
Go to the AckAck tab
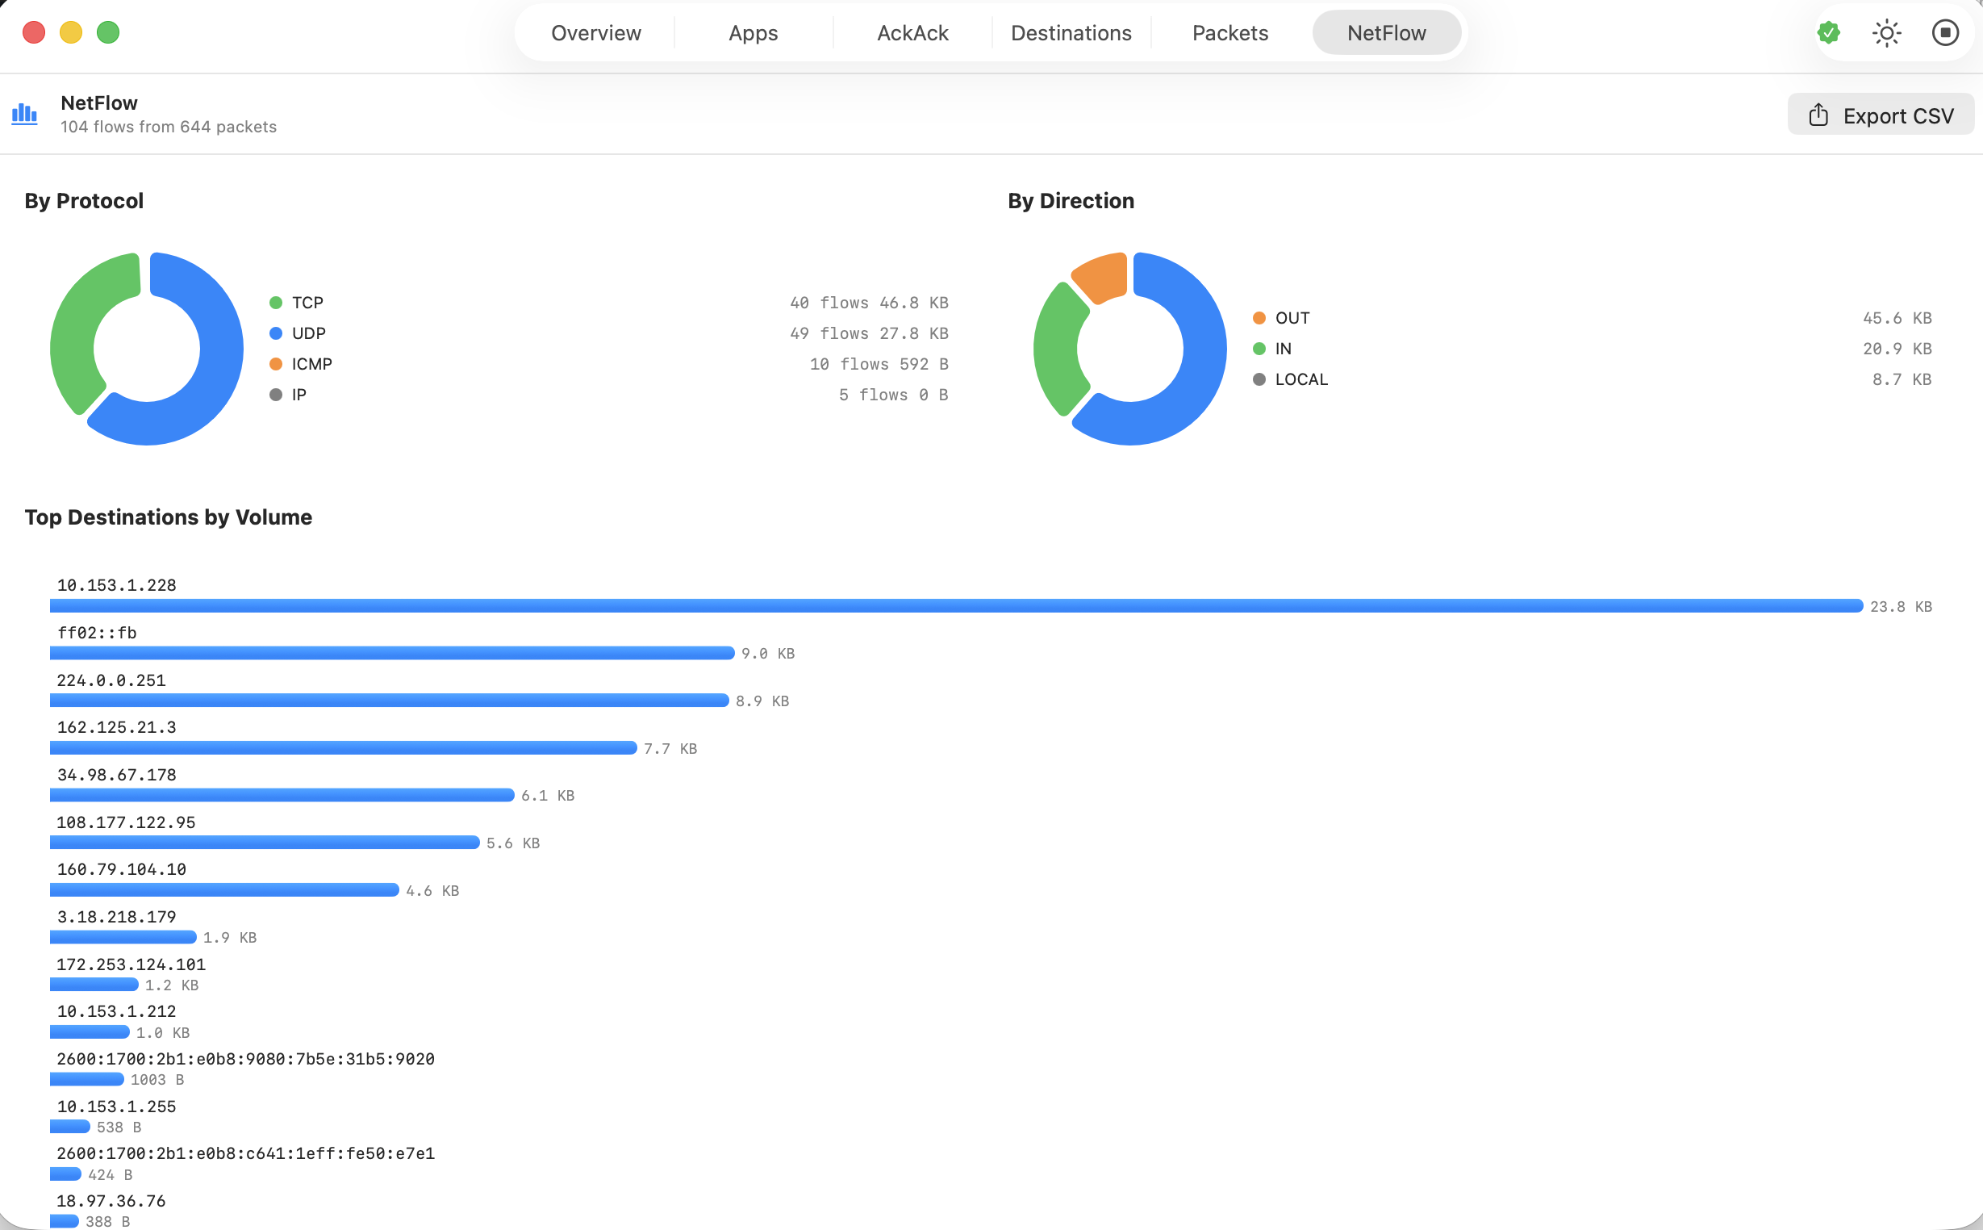tap(912, 32)
